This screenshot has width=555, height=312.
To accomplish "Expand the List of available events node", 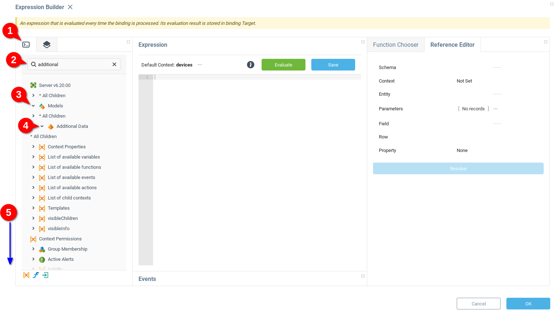I will click(x=33, y=177).
